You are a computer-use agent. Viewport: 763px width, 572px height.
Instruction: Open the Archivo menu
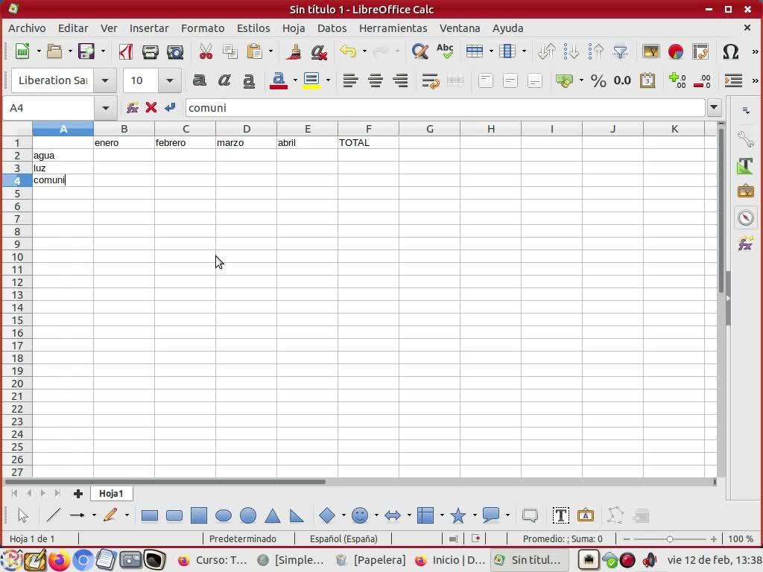[27, 28]
